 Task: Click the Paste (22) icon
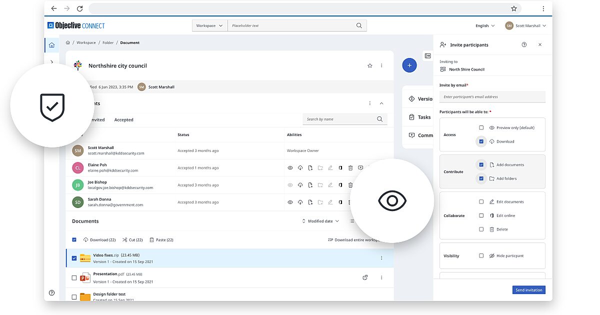coord(151,239)
